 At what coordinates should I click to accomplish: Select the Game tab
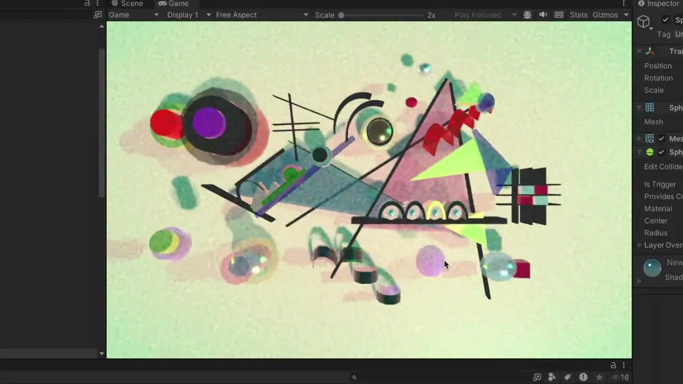[173, 4]
